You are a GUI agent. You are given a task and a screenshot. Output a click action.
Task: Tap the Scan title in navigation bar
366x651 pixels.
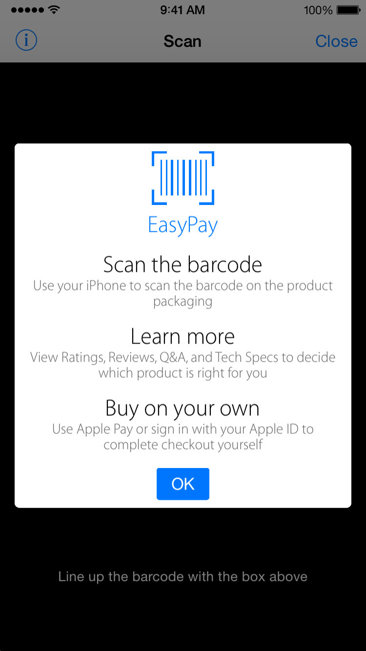tap(183, 41)
